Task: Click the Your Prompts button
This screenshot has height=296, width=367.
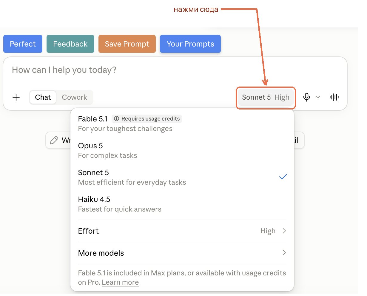Action: pyautogui.click(x=190, y=44)
